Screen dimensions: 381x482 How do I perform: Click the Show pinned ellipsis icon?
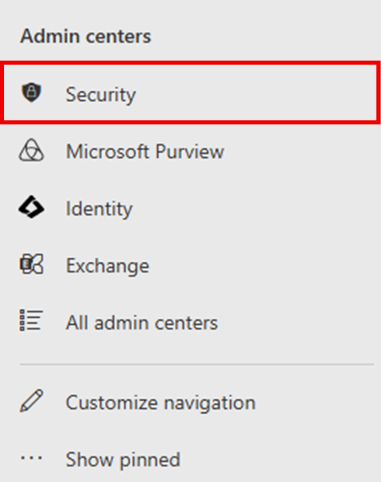tap(32, 458)
